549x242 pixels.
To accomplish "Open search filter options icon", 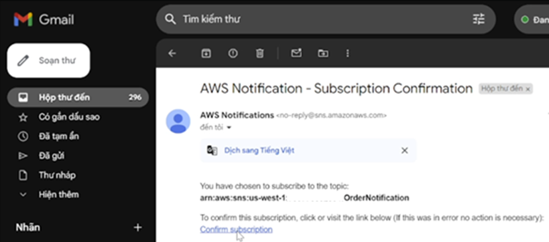I will point(479,19).
